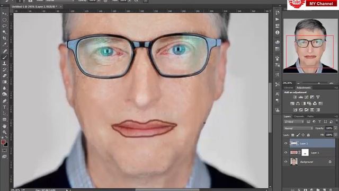Select the Healing Brush tool
339x191 pixels.
point(4,51)
